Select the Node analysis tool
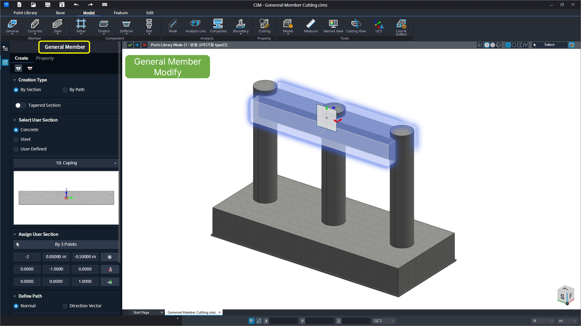581x326 pixels. 173,26
